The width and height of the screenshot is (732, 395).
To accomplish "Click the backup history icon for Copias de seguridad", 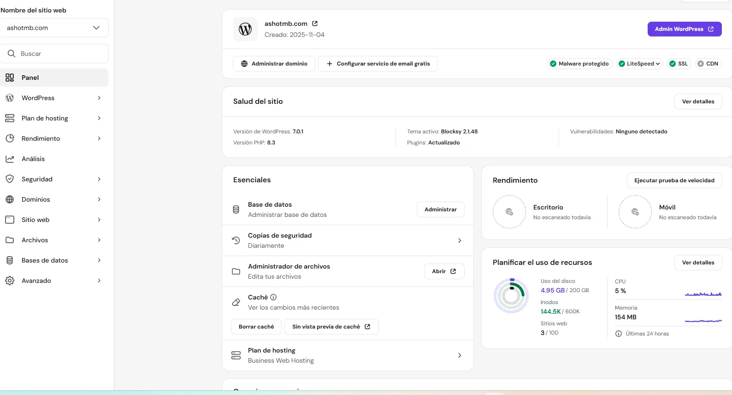I will (236, 240).
